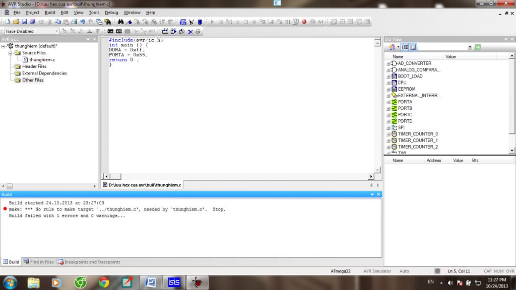516x290 pixels.
Task: Click the Value column header in I/O View
Action: [450, 56]
